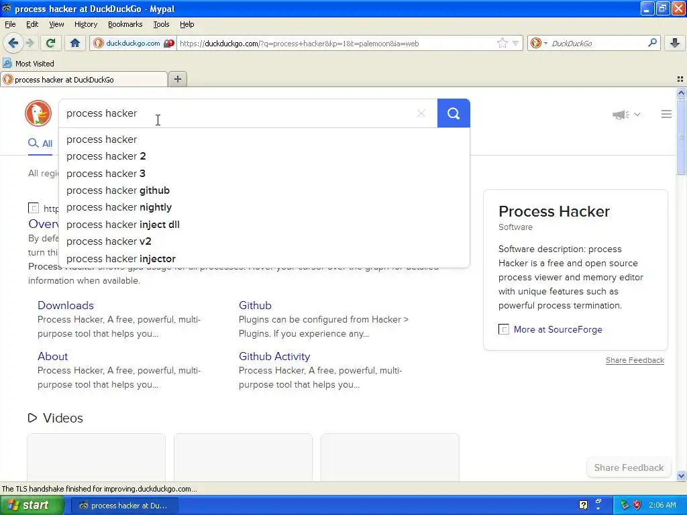
Task: Choose suggestion 'process hacker v2'
Action: 264,241
